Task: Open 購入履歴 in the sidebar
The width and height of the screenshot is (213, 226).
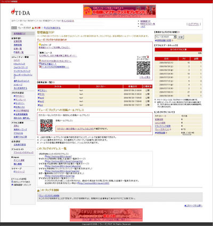Action: coord(18,164)
